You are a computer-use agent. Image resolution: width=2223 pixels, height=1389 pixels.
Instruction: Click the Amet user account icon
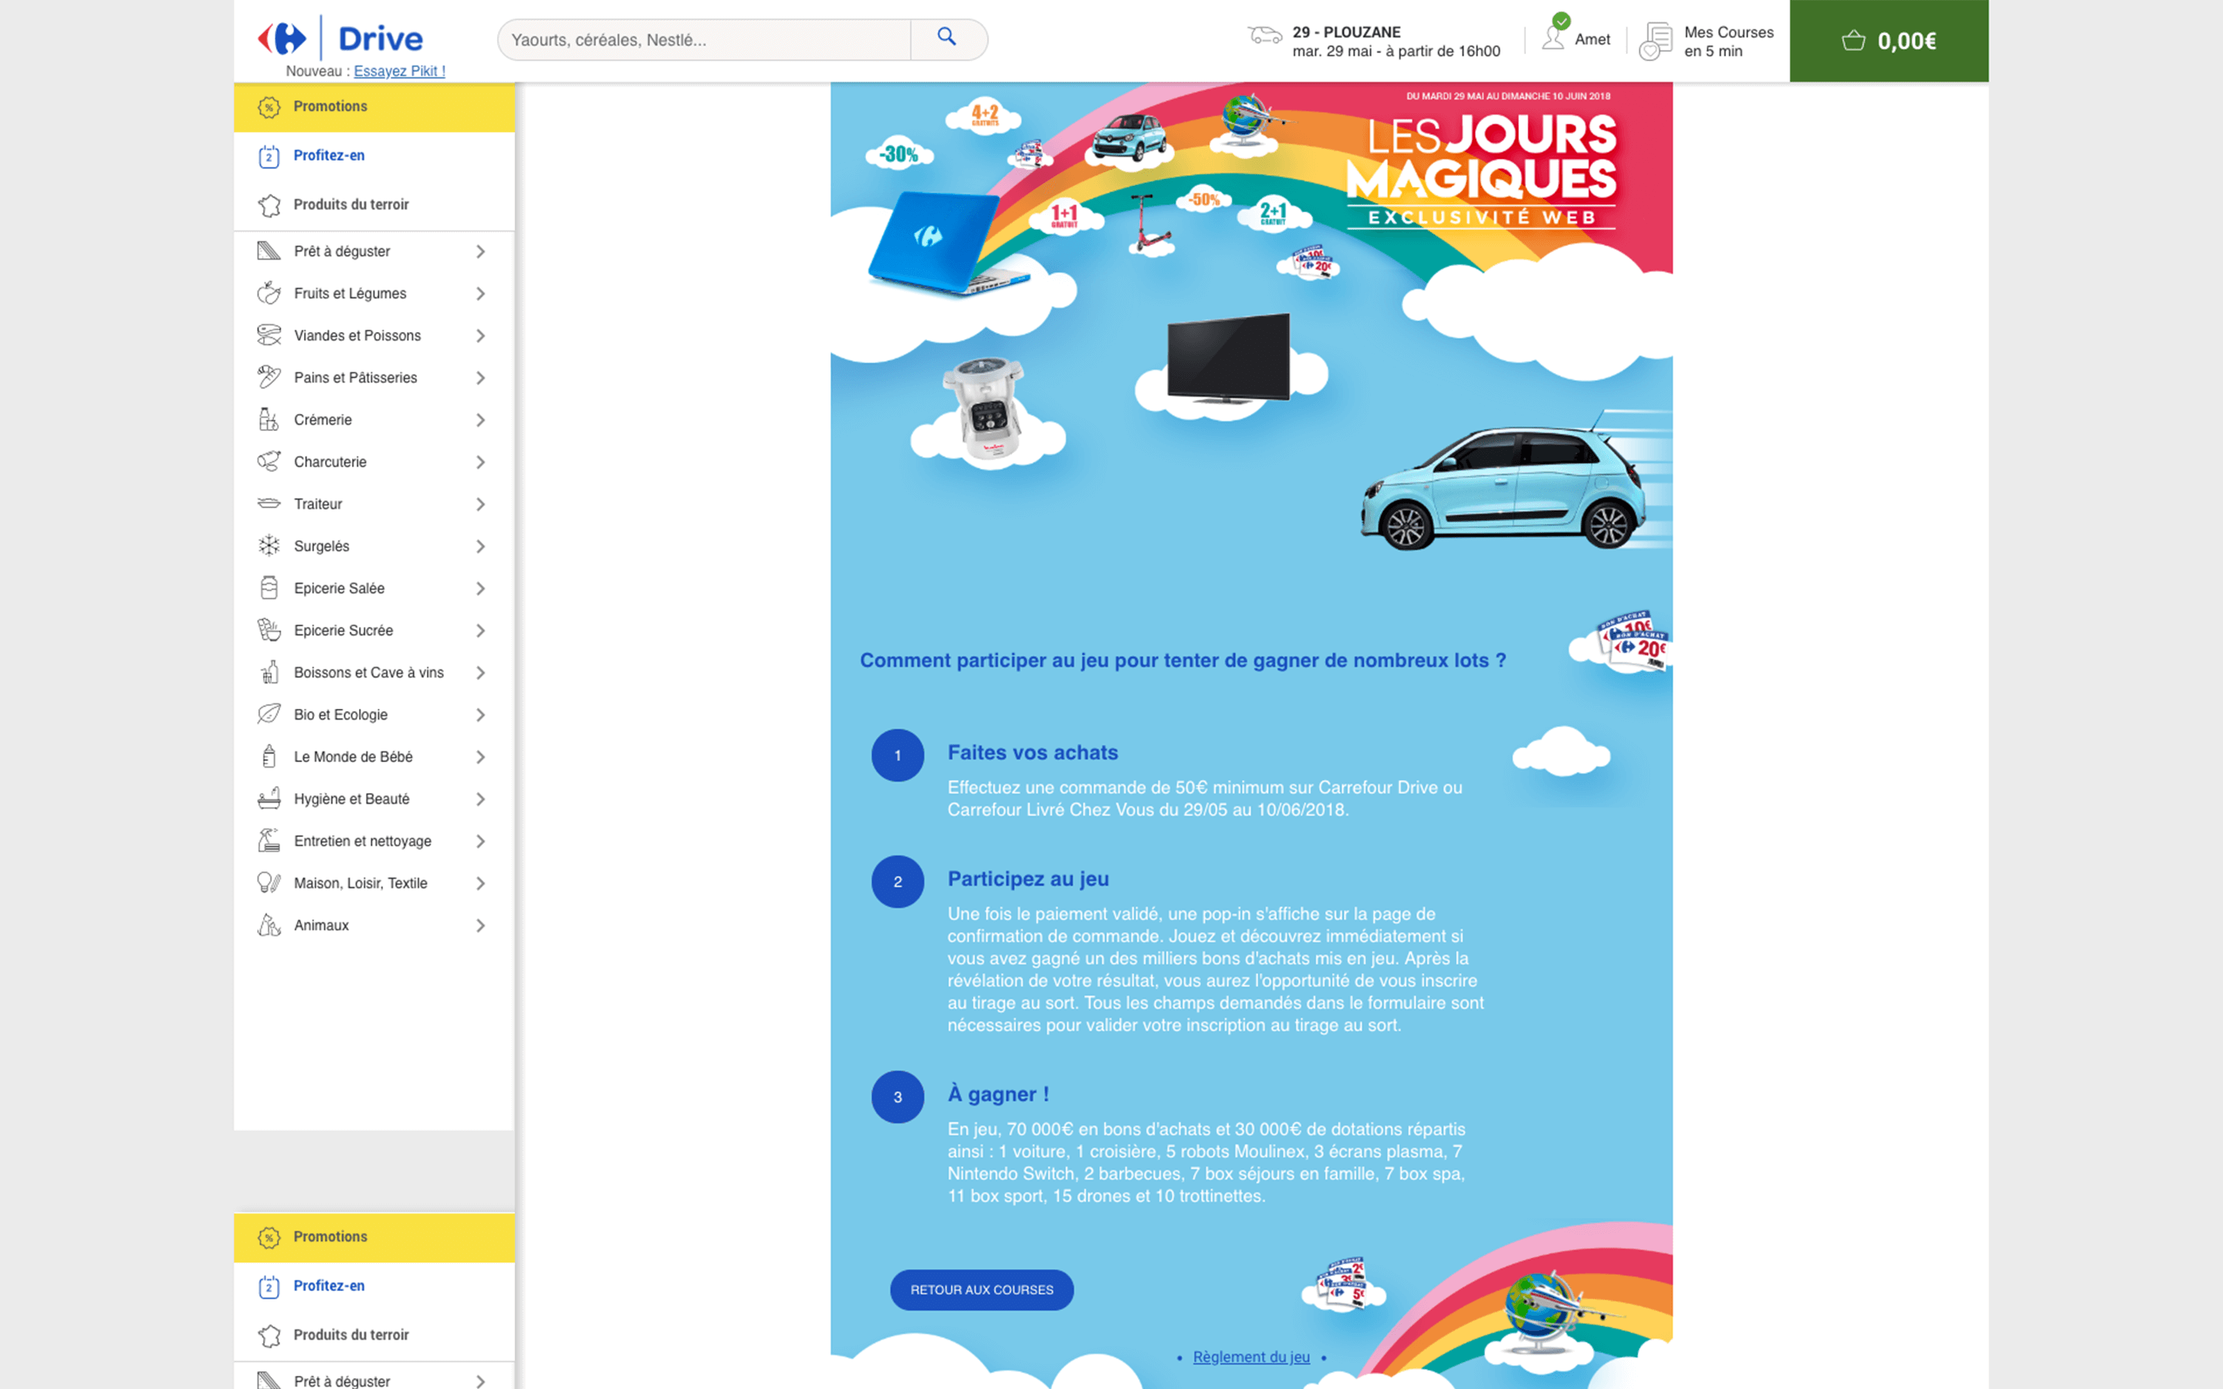pos(1554,37)
